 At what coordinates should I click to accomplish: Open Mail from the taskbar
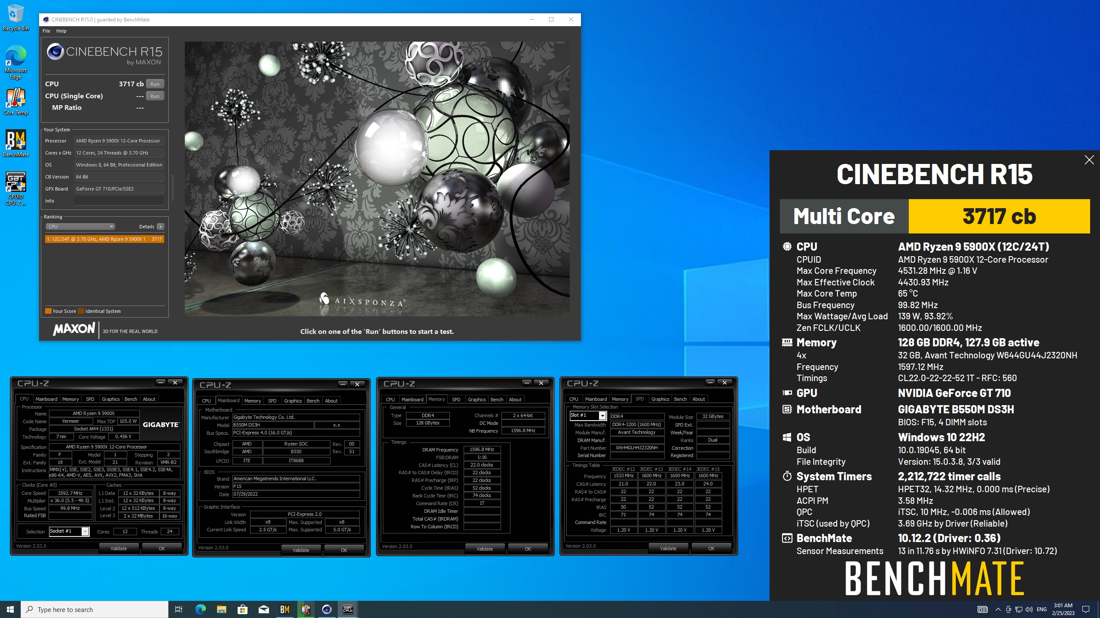pos(263,609)
